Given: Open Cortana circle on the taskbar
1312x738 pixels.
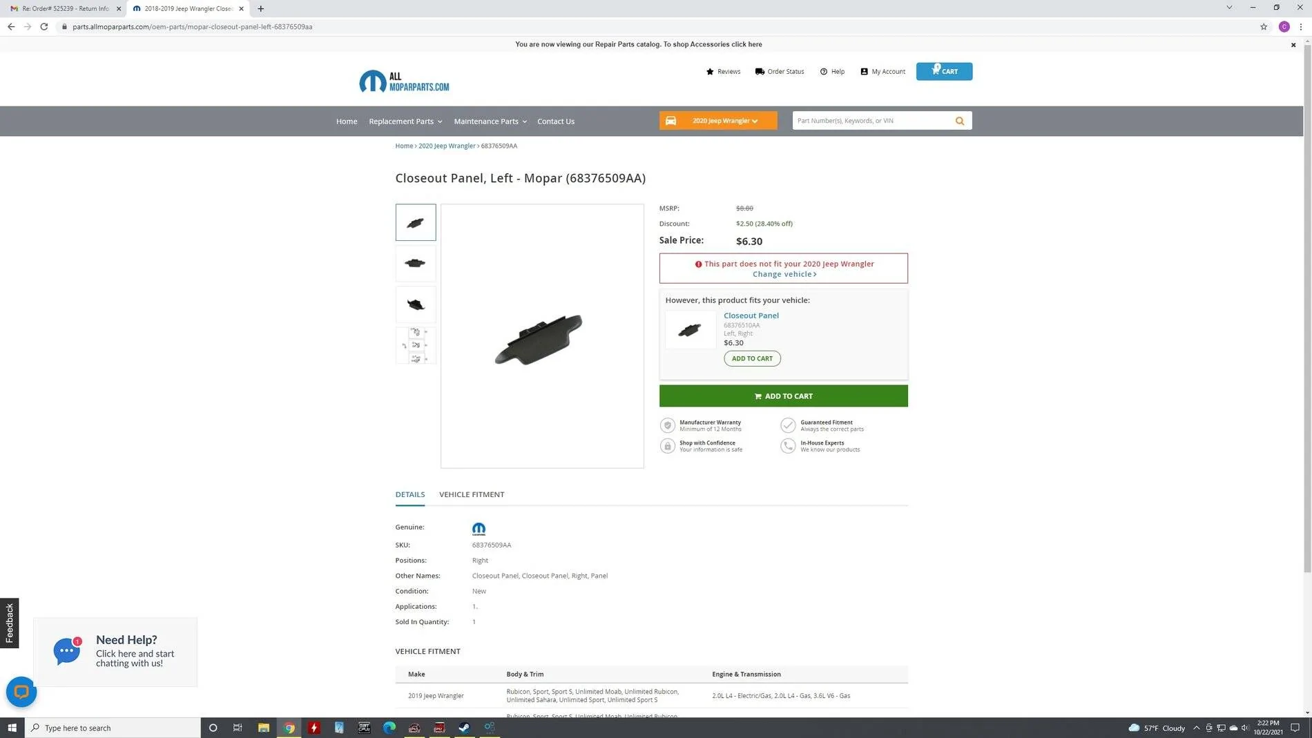Looking at the screenshot, I should (x=213, y=728).
